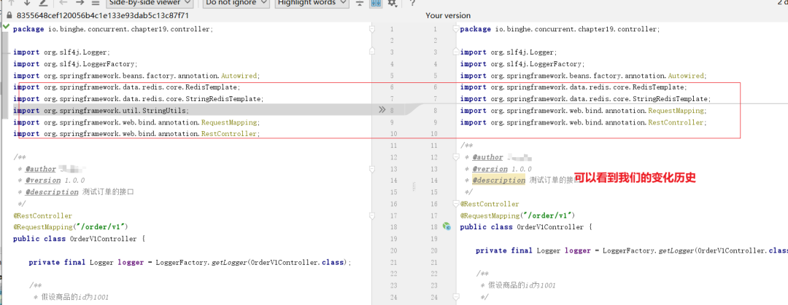The height and width of the screenshot is (305, 788).
Task: Click the logger field declaration in left pane
Action: [190, 262]
